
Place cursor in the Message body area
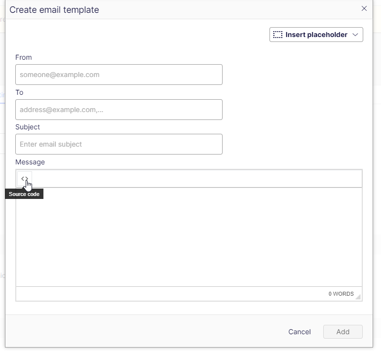[x=189, y=237]
